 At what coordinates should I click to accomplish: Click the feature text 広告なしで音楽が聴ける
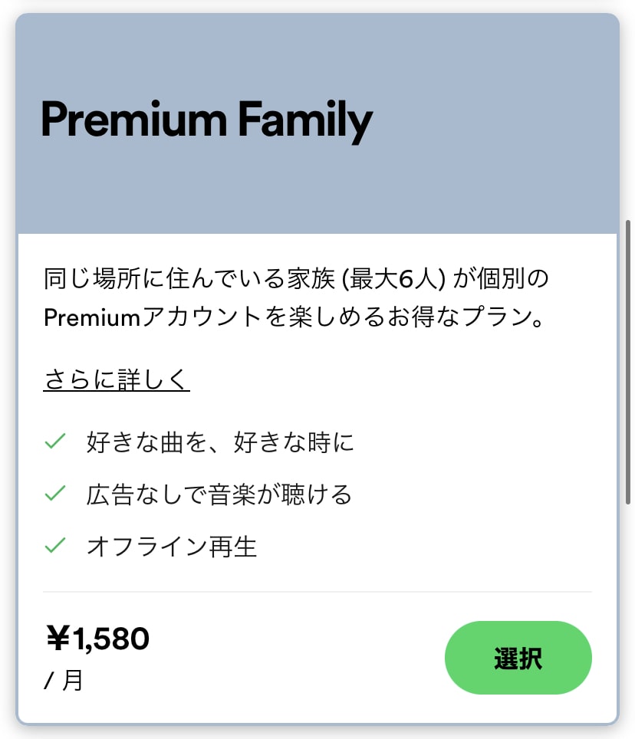219,494
